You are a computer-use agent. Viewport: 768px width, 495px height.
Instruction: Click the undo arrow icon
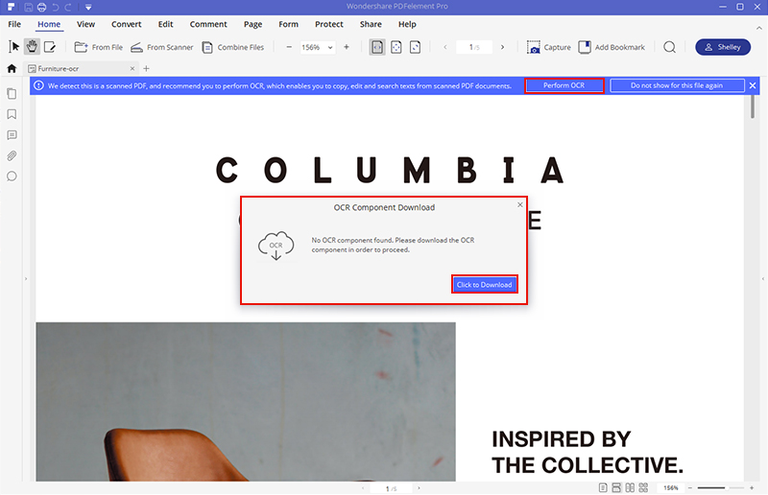coord(56,7)
